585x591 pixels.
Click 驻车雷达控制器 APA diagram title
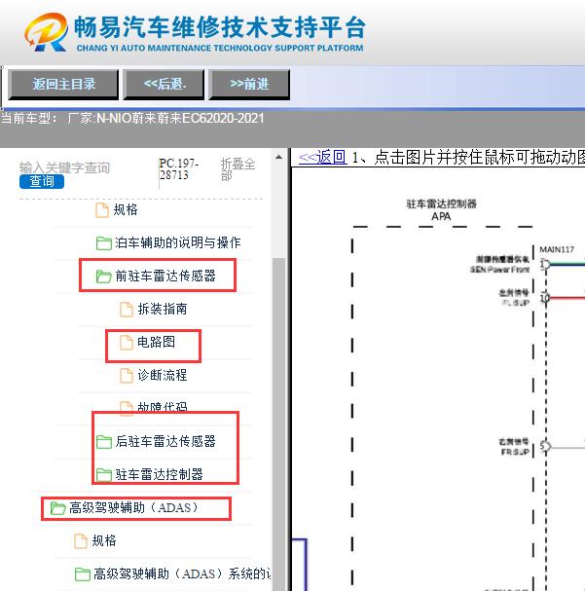(441, 210)
